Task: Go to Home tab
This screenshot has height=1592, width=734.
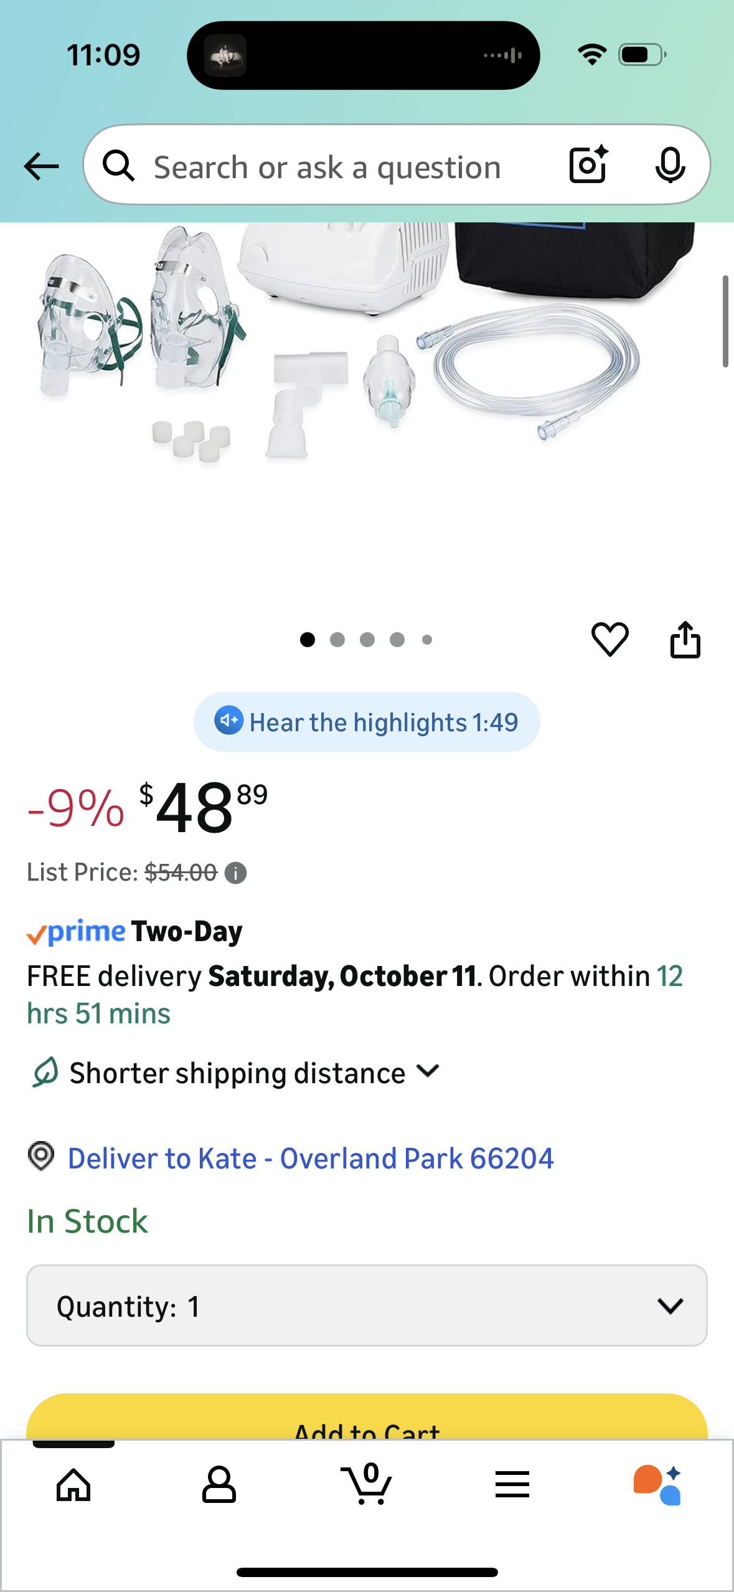Action: point(73,1485)
